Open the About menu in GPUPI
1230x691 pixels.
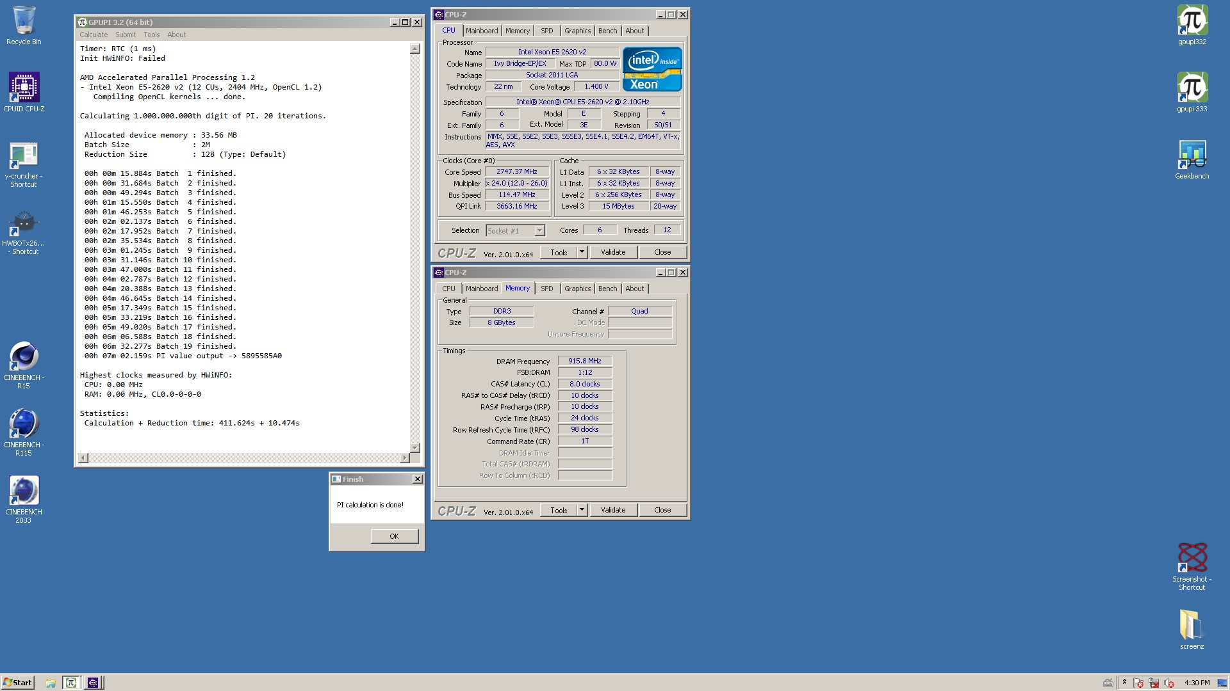pyautogui.click(x=177, y=35)
